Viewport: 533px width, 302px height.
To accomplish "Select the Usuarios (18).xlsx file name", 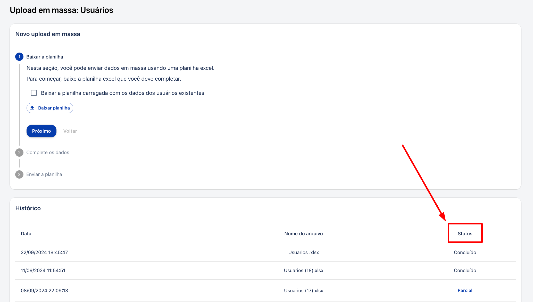I will [303, 270].
